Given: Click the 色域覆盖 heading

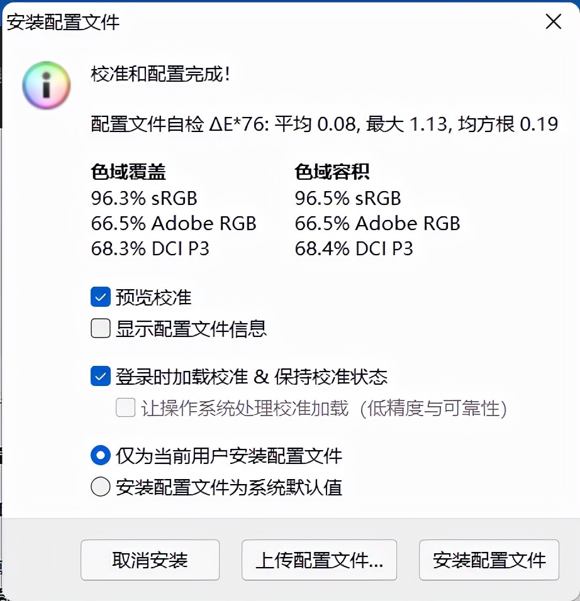Looking at the screenshot, I should 128,172.
